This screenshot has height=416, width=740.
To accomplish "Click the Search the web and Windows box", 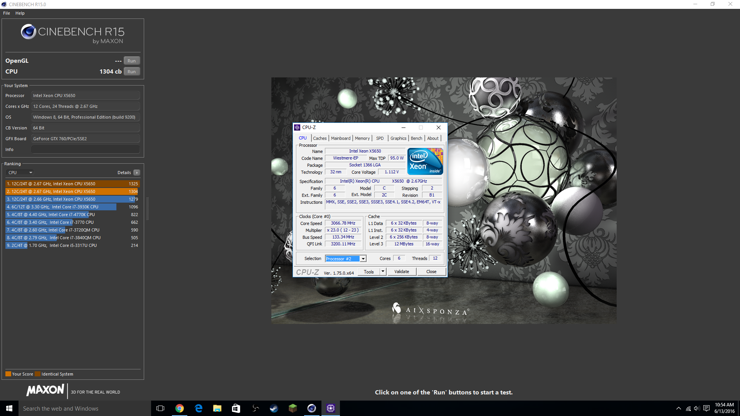I will tap(85, 408).
